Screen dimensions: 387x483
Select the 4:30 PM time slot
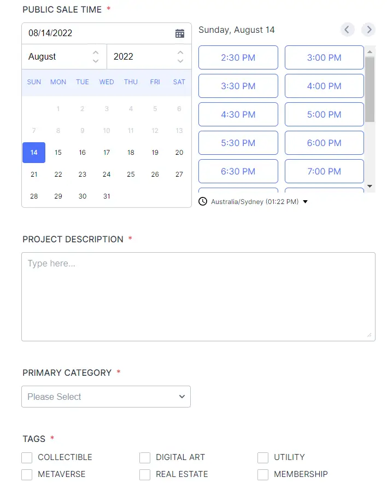tap(238, 114)
